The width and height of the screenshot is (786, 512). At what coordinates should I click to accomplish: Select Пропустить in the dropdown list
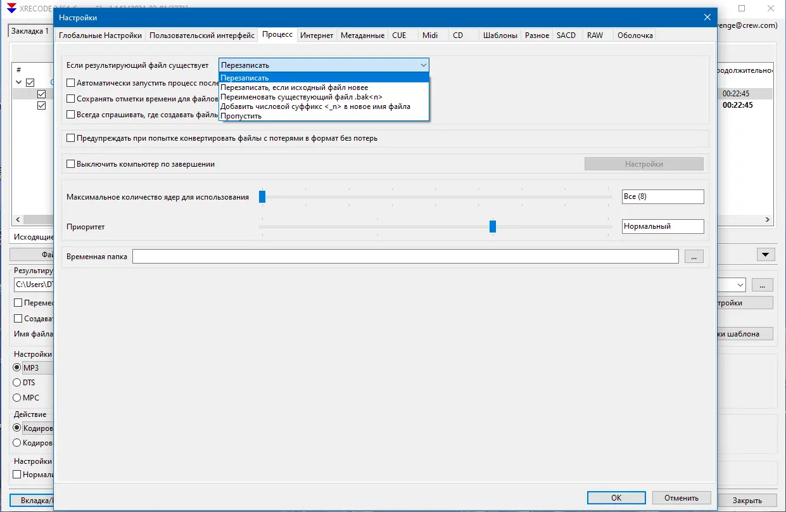pos(324,116)
